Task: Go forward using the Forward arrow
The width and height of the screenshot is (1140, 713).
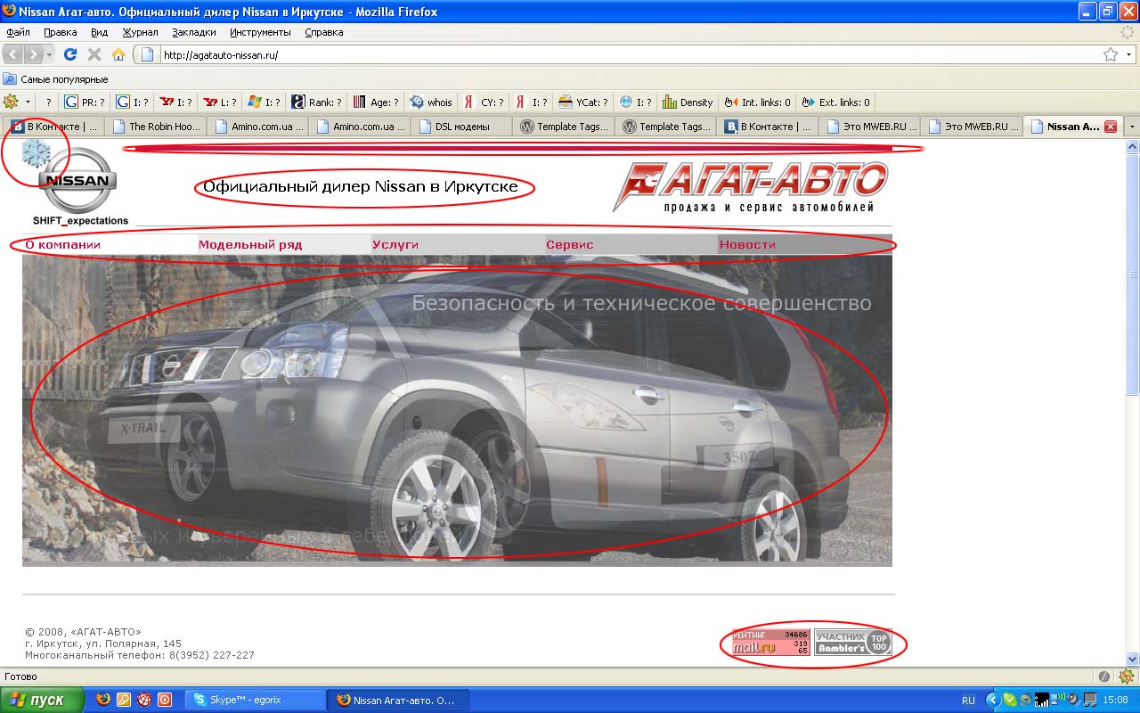Action: (33, 54)
